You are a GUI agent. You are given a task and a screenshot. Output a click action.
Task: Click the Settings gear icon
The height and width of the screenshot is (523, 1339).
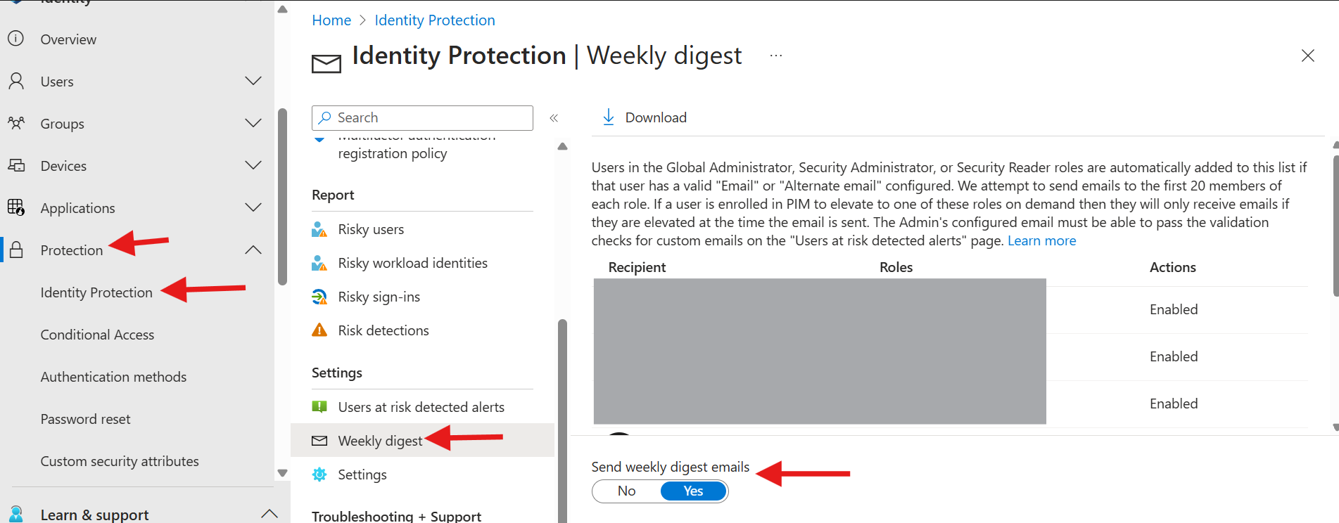(319, 474)
